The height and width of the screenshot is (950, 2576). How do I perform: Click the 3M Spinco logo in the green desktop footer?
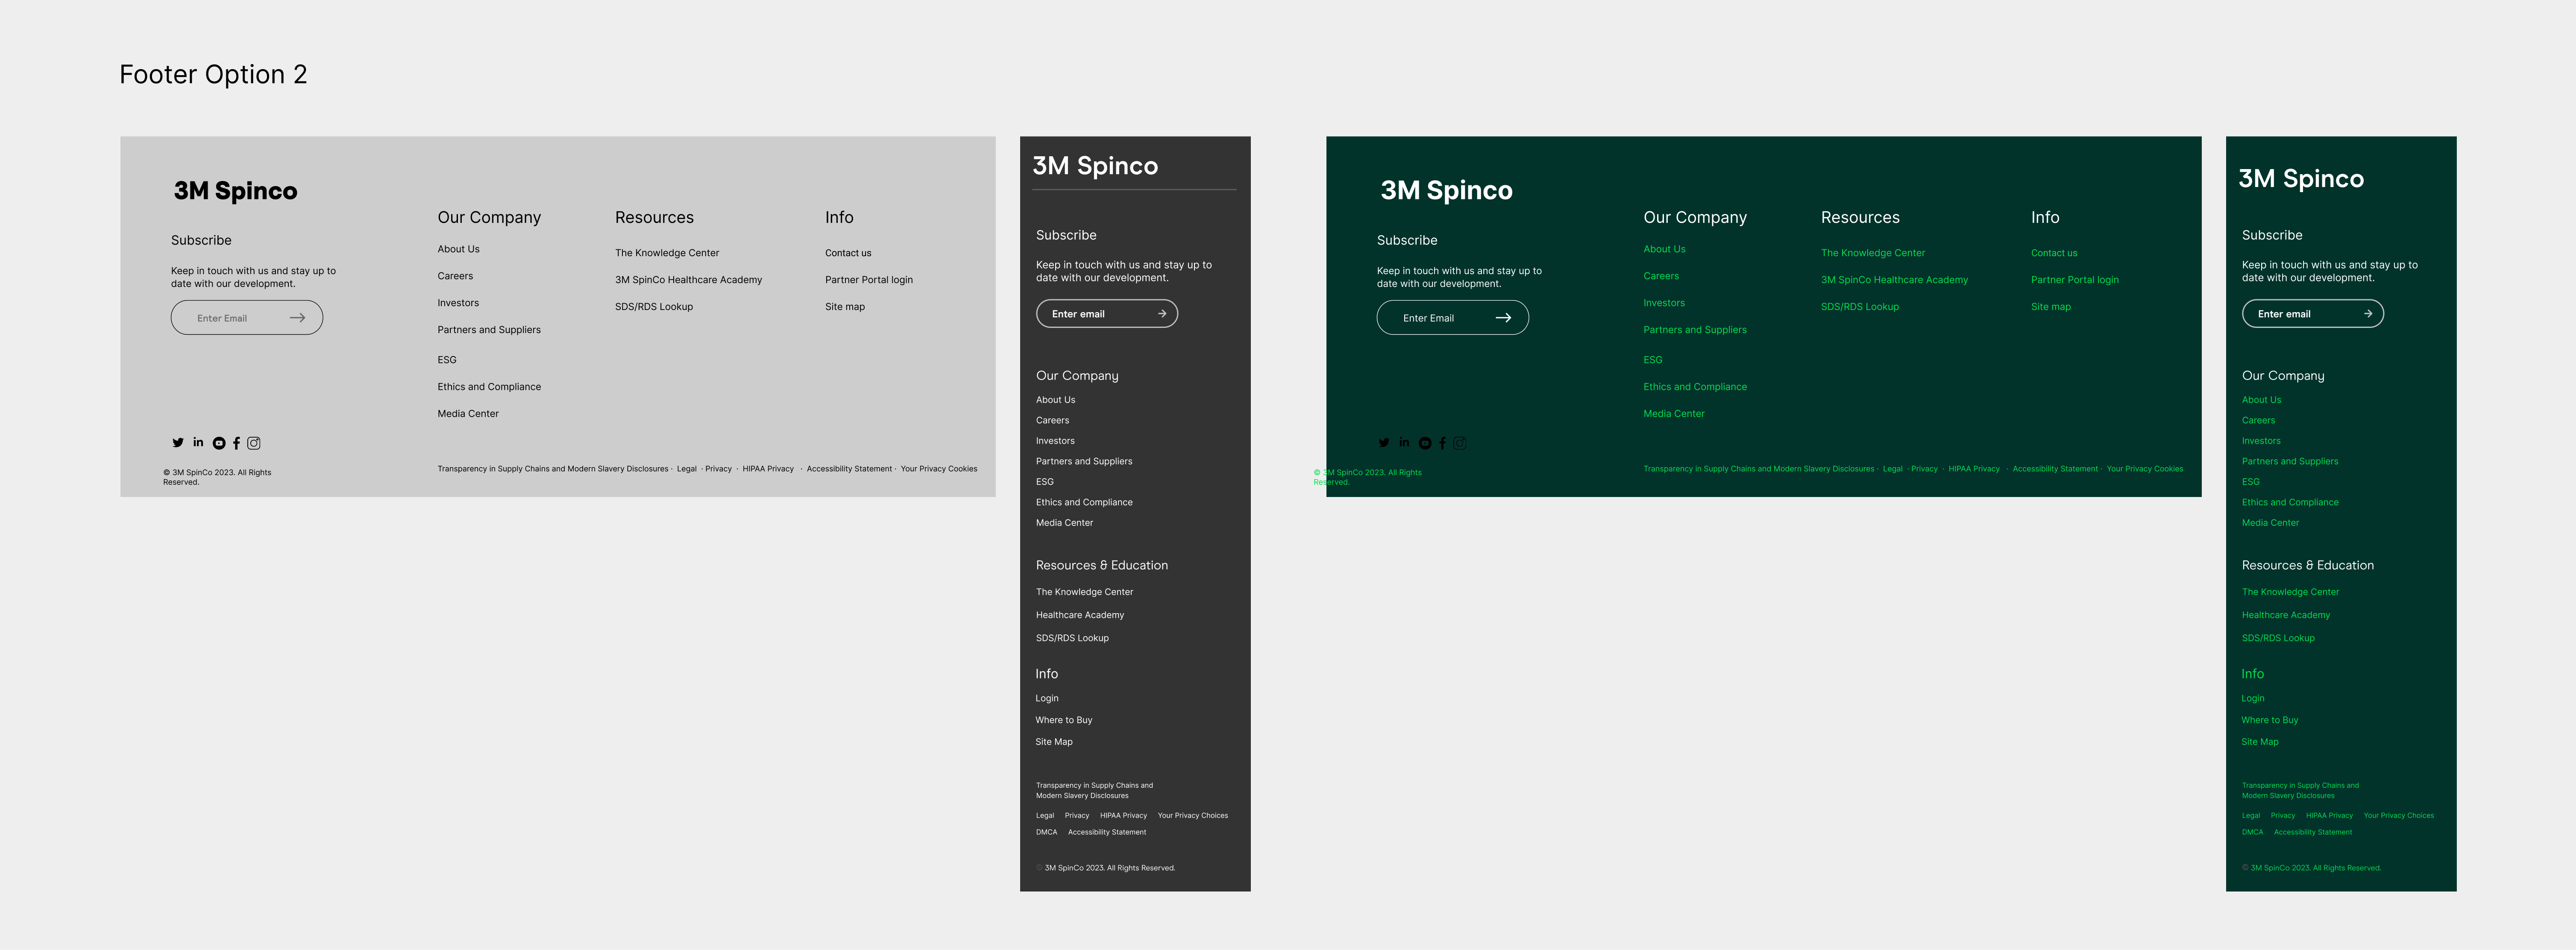pyautogui.click(x=1446, y=191)
